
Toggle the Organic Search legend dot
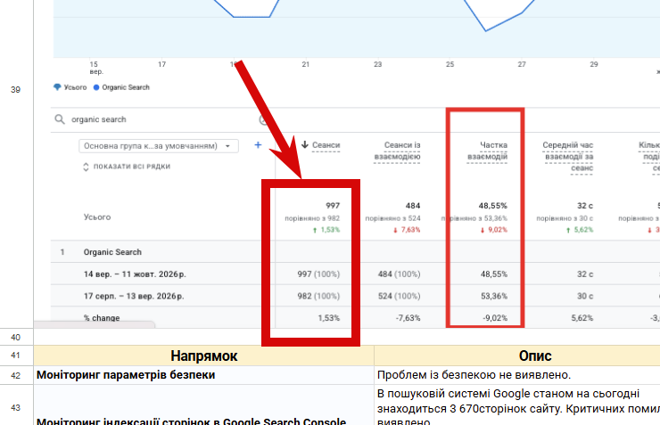(96, 87)
